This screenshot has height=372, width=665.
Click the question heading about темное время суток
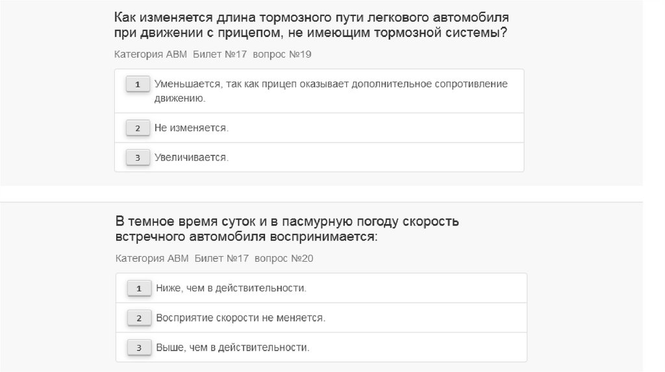287,229
